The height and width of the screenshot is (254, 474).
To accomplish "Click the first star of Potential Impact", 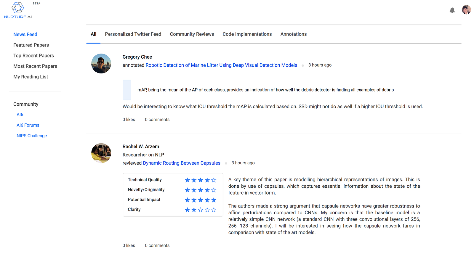I will [187, 200].
